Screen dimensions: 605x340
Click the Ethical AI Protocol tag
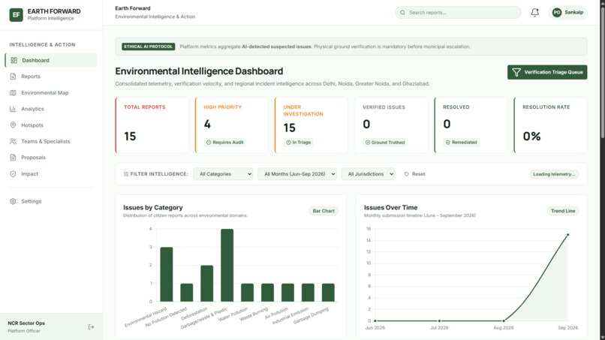(x=149, y=47)
